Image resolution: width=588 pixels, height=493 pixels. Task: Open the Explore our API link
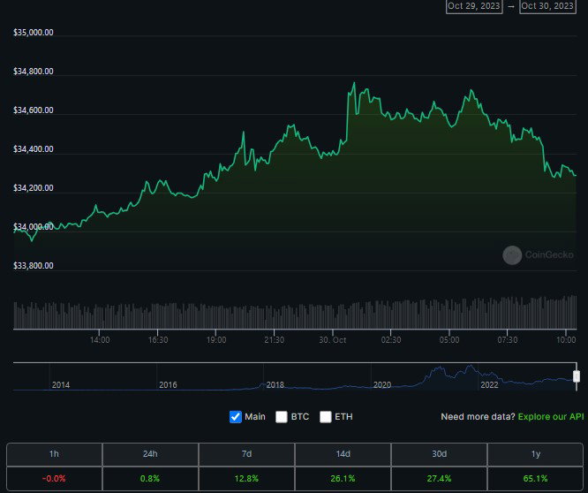pyautogui.click(x=551, y=417)
